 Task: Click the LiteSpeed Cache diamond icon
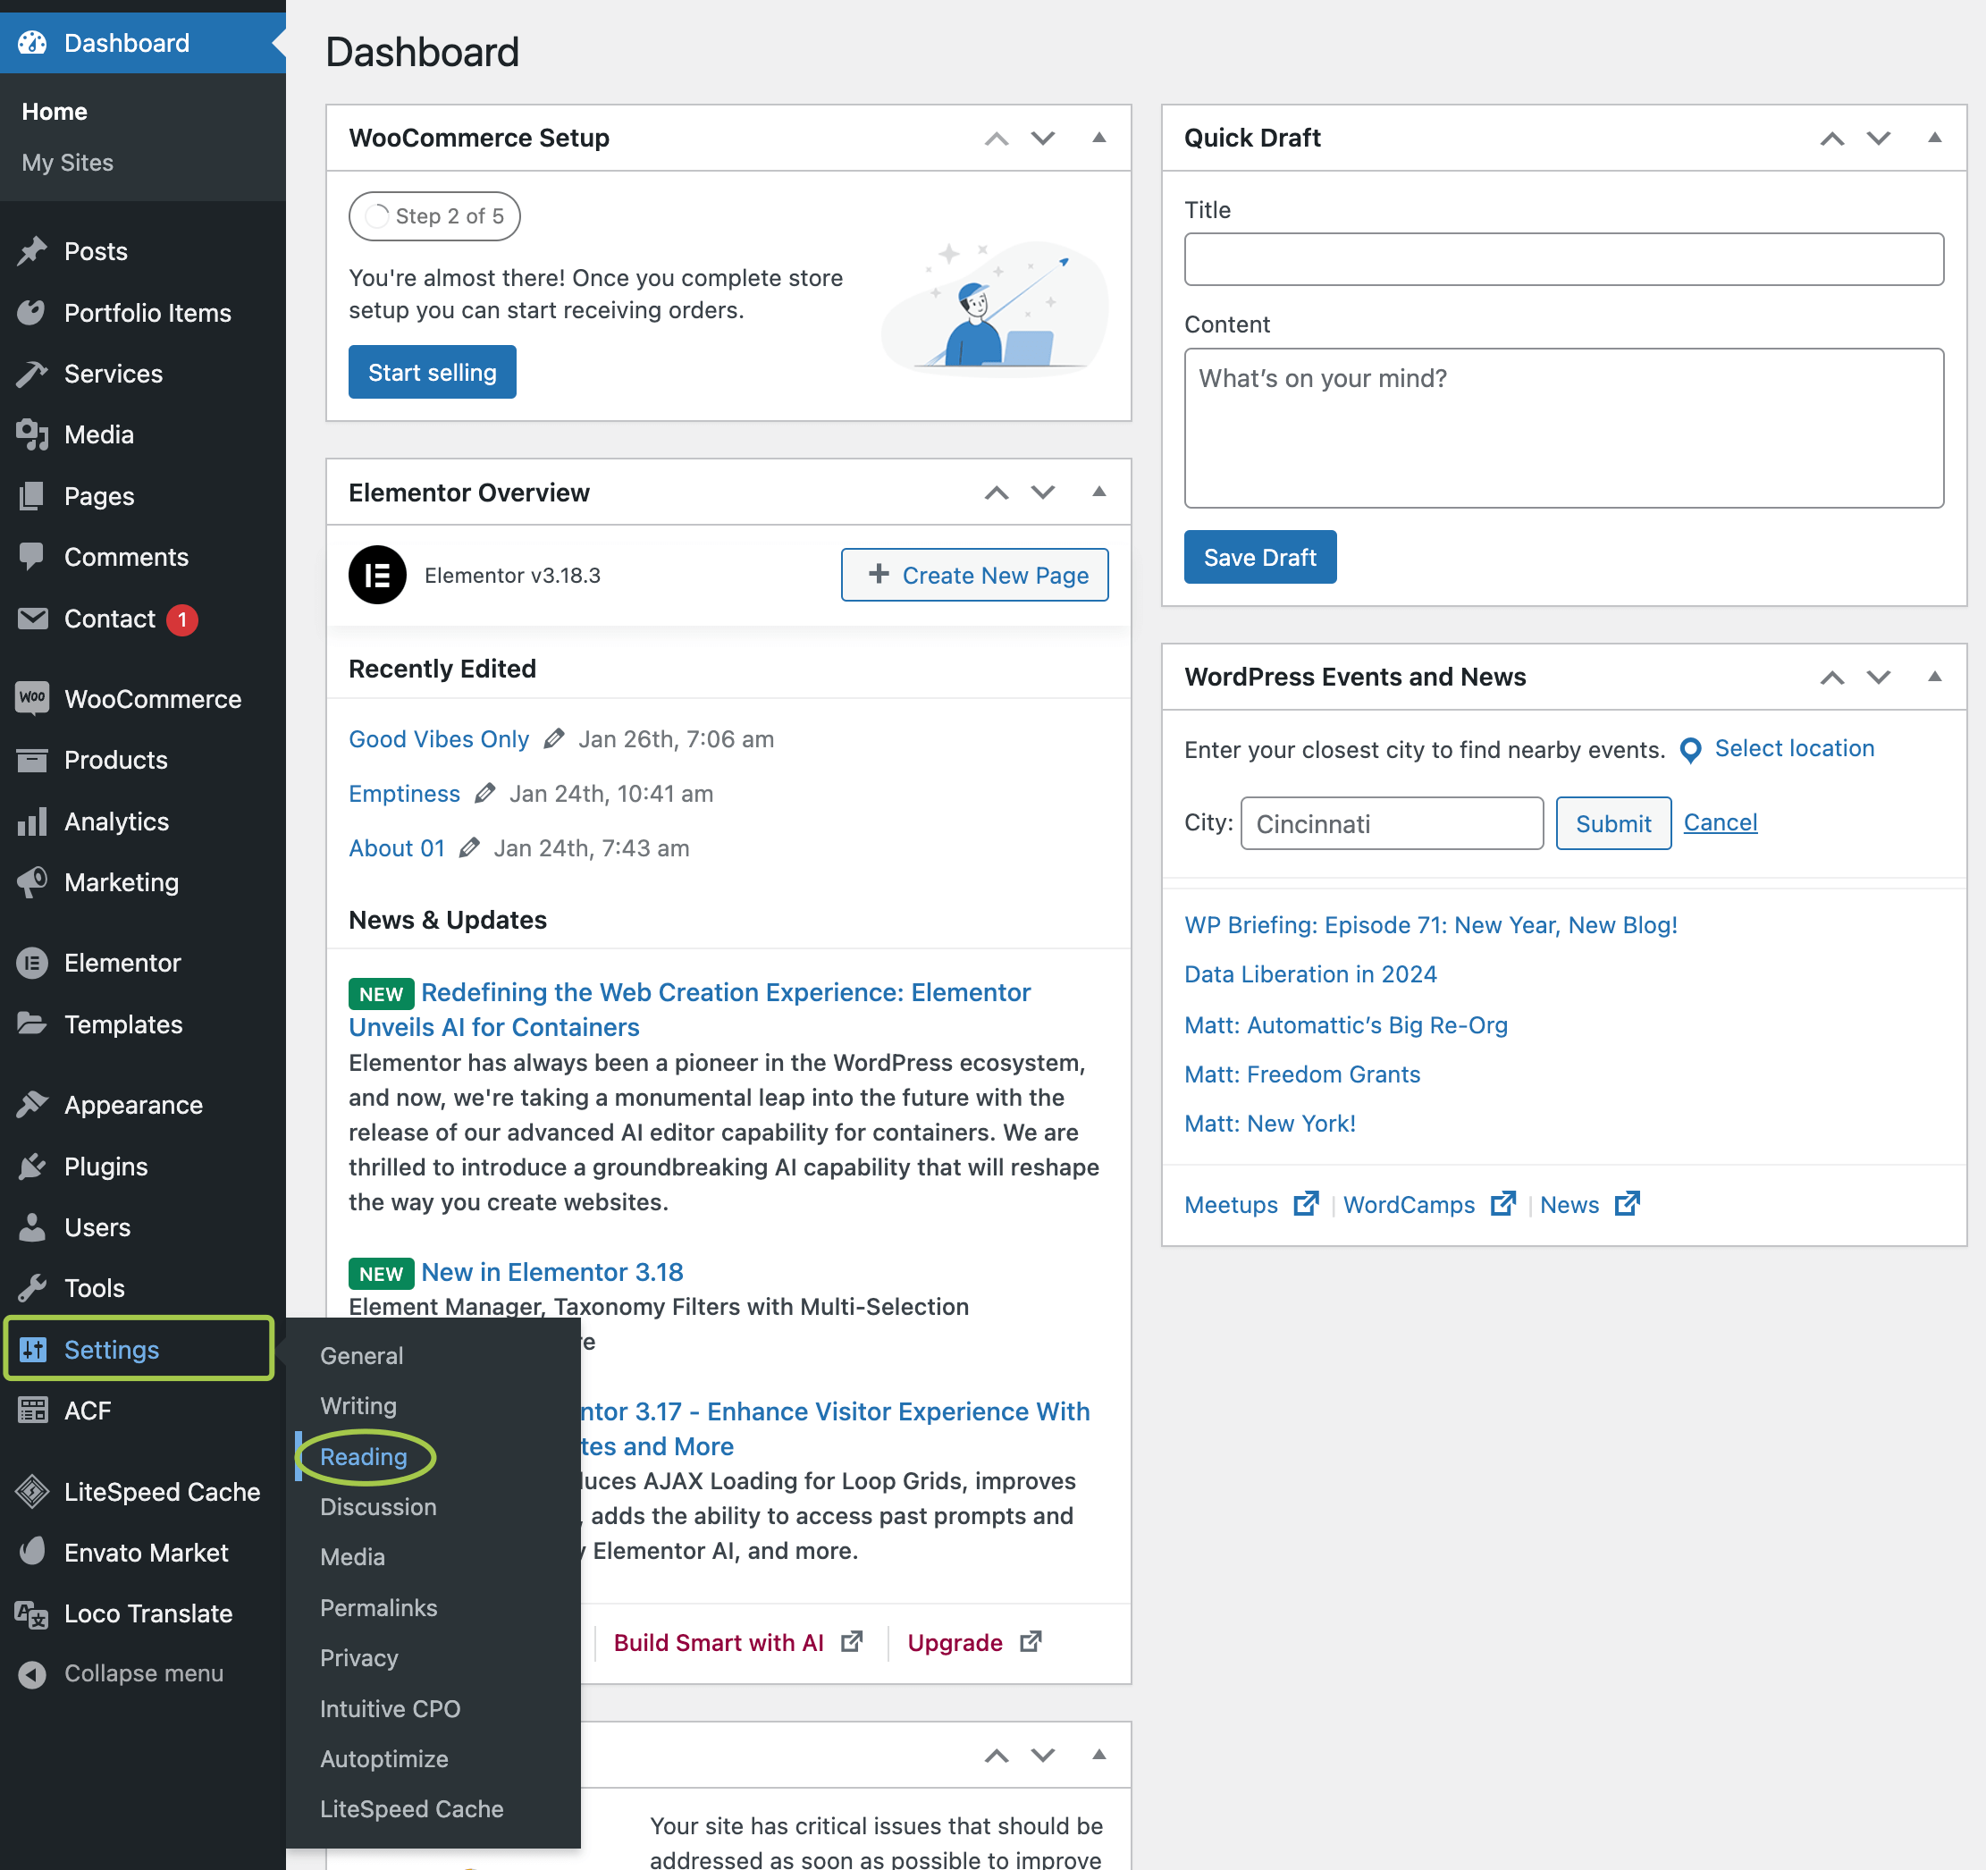point(32,1491)
